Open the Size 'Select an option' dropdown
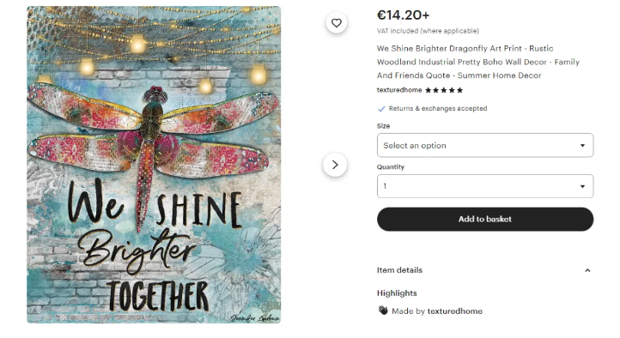Viewport: 620px width, 338px height. 485,145
